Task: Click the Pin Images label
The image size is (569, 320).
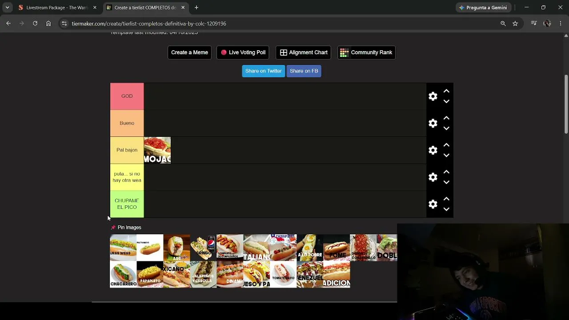Action: [x=129, y=228]
